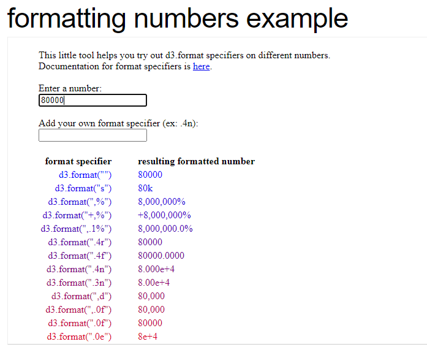Screen dimensions: 427x347
Task: Click the d3.format(",.0f") specifier
Action: pyautogui.click(x=78, y=310)
